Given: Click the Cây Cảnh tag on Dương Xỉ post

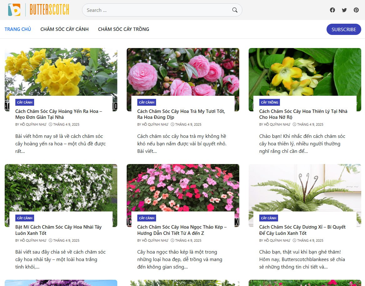Looking at the screenshot, I should point(269,218).
